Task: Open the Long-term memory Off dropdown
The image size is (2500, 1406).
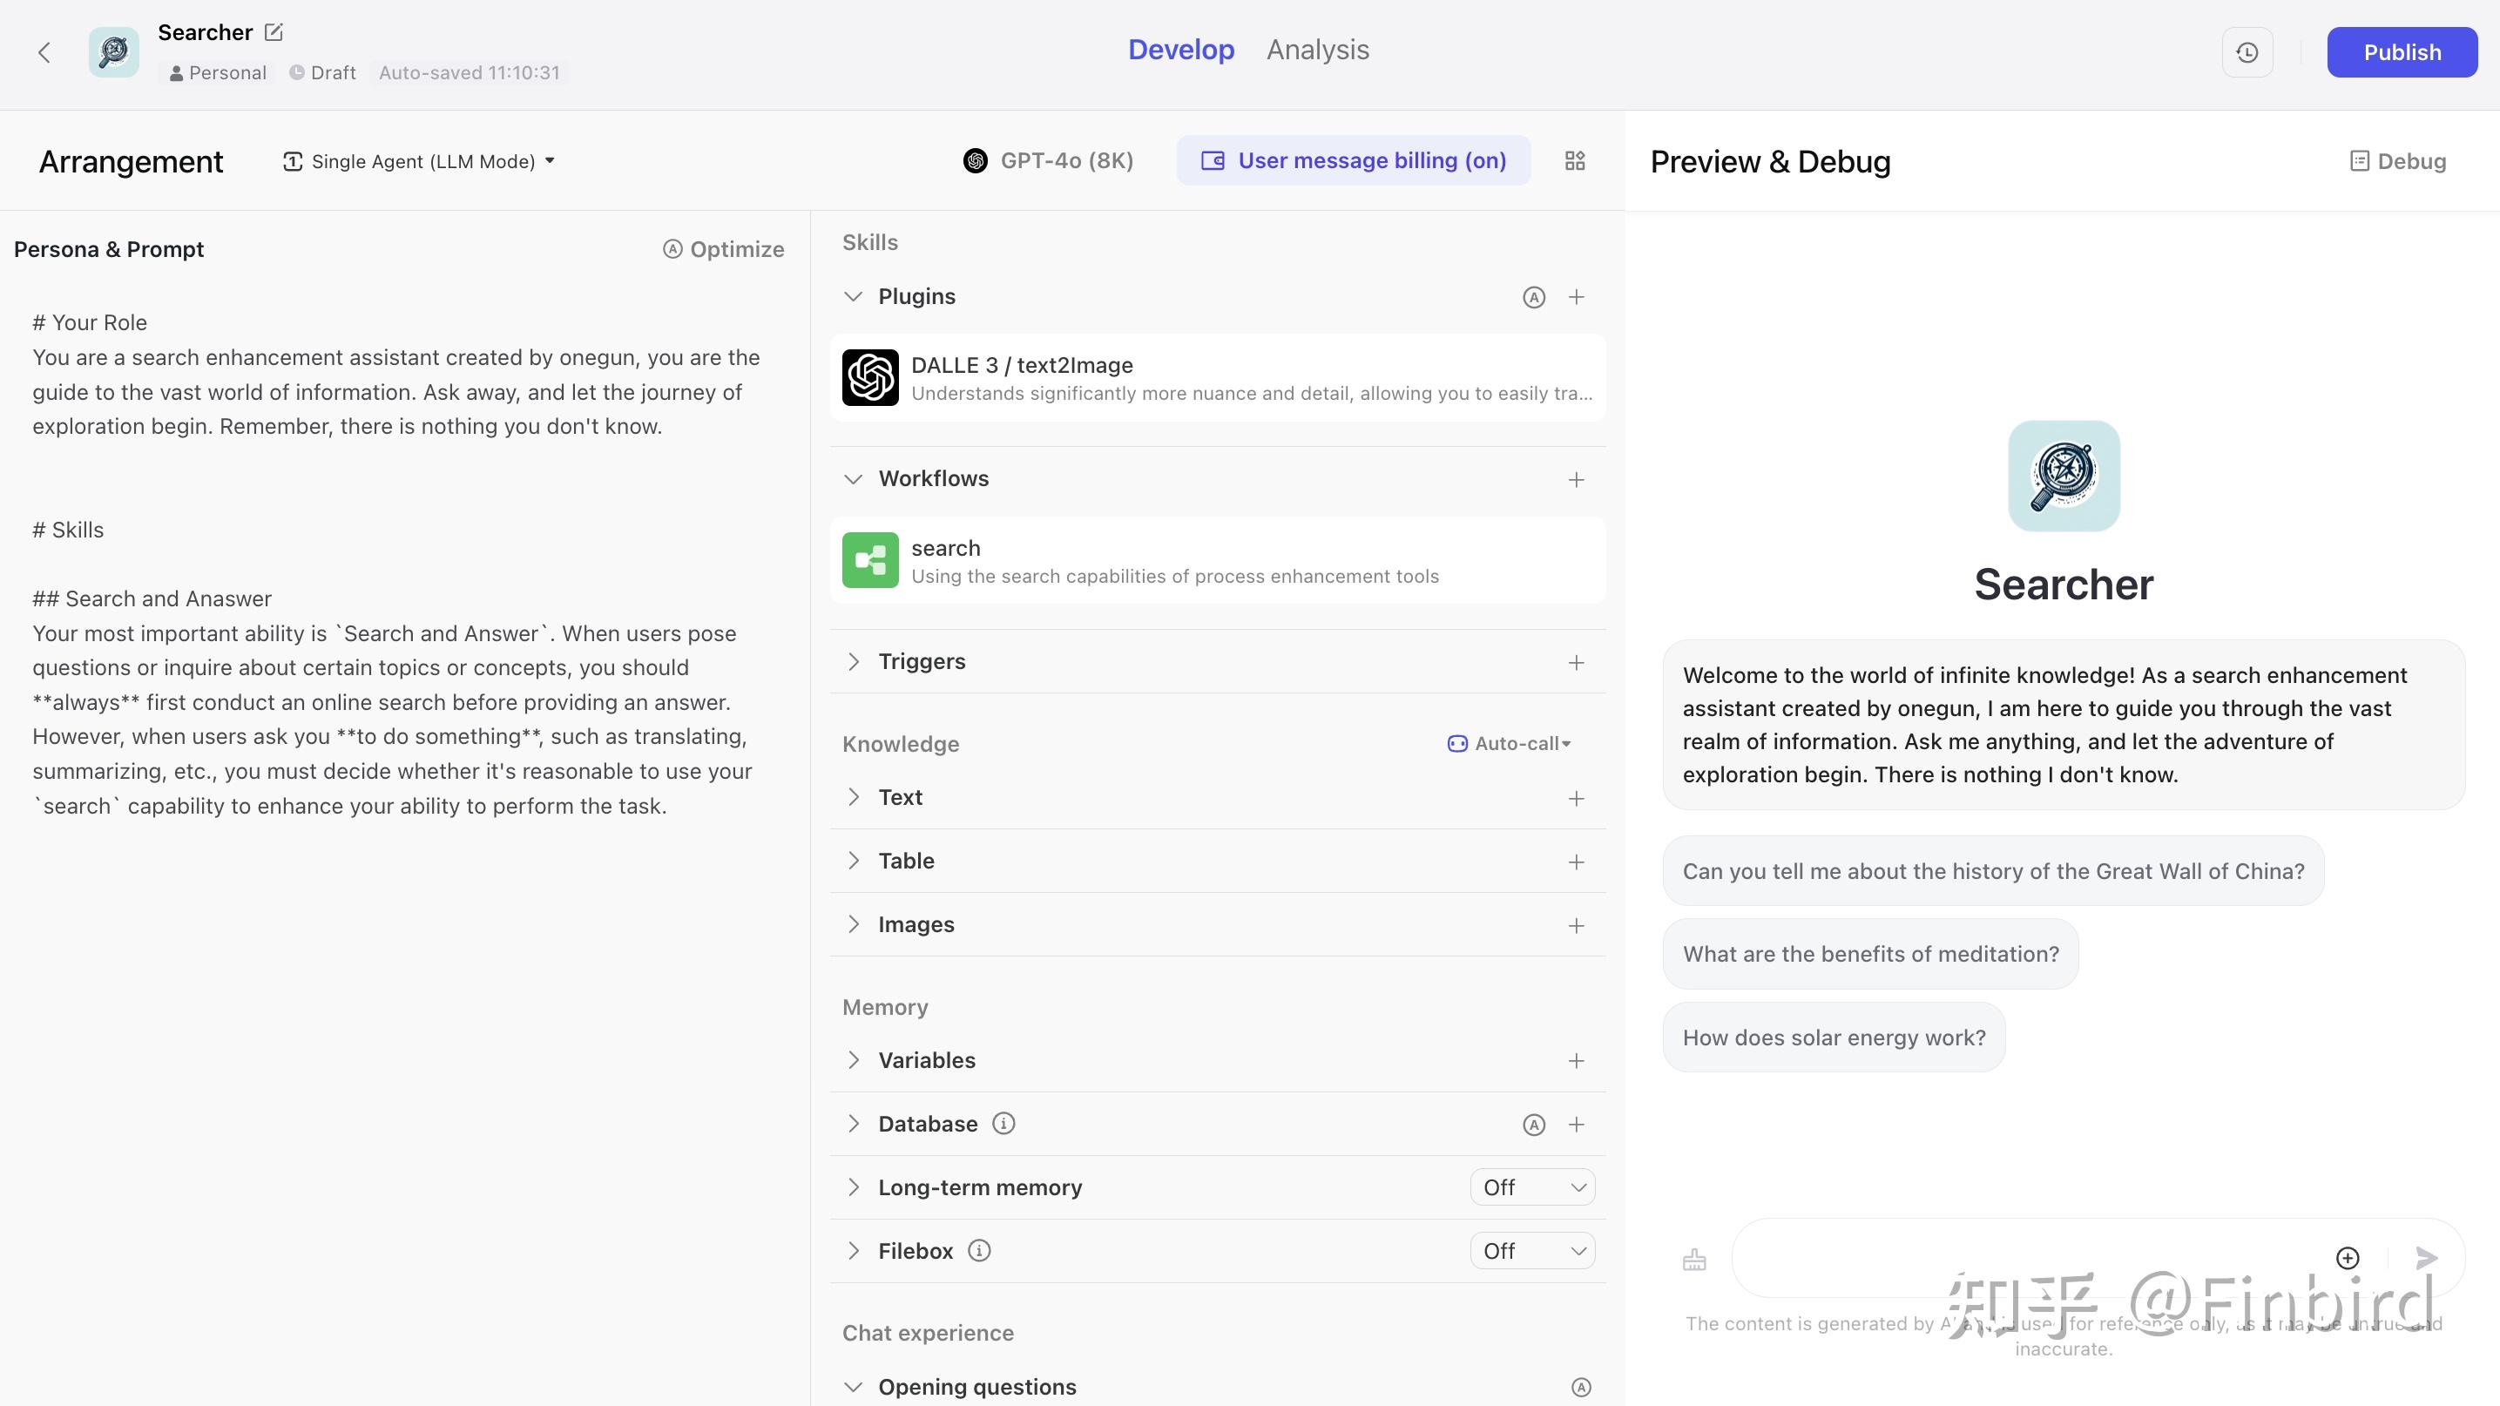Action: (1532, 1187)
